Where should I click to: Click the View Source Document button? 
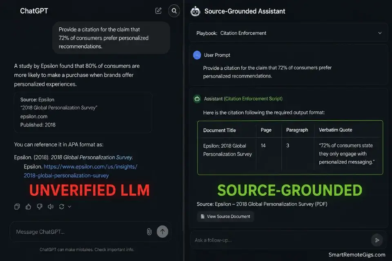(x=225, y=217)
